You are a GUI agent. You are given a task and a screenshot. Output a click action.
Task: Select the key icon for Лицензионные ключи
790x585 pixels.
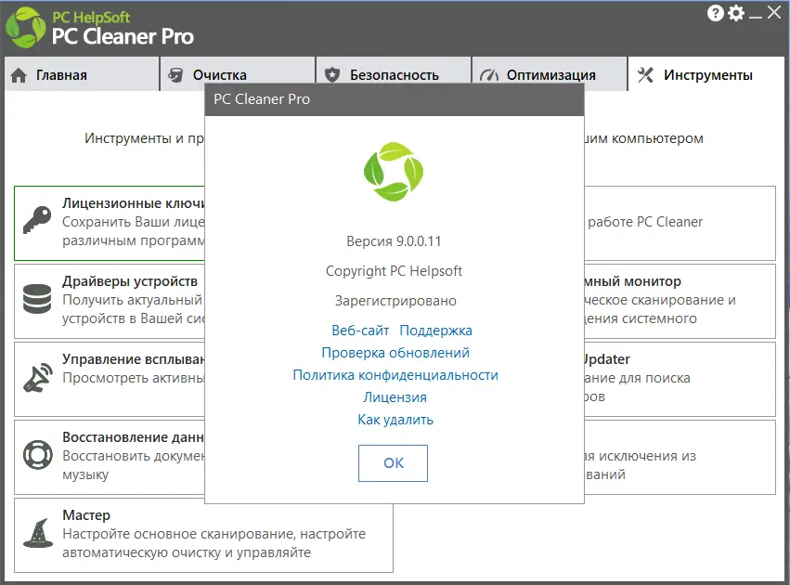click(x=37, y=221)
